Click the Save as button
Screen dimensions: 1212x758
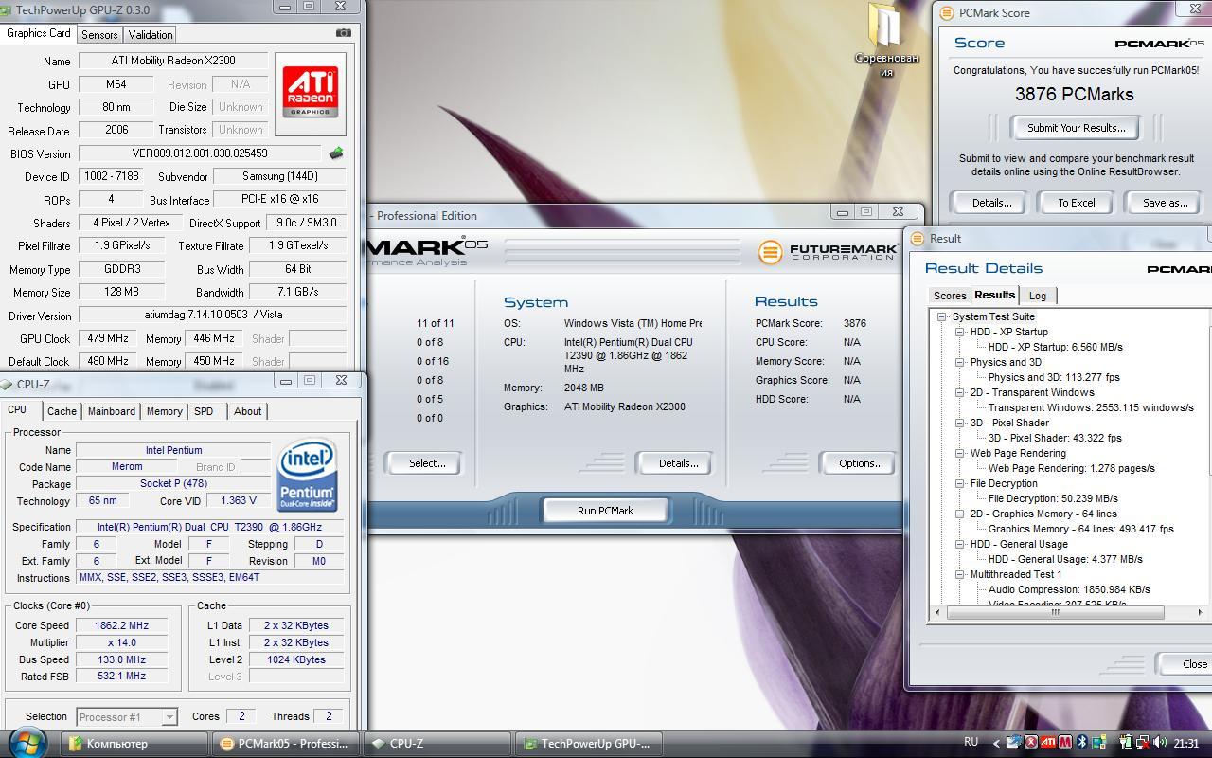1164,203
